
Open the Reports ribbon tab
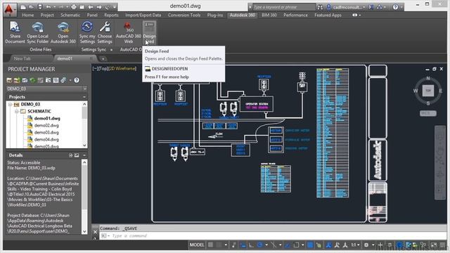tap(111, 15)
